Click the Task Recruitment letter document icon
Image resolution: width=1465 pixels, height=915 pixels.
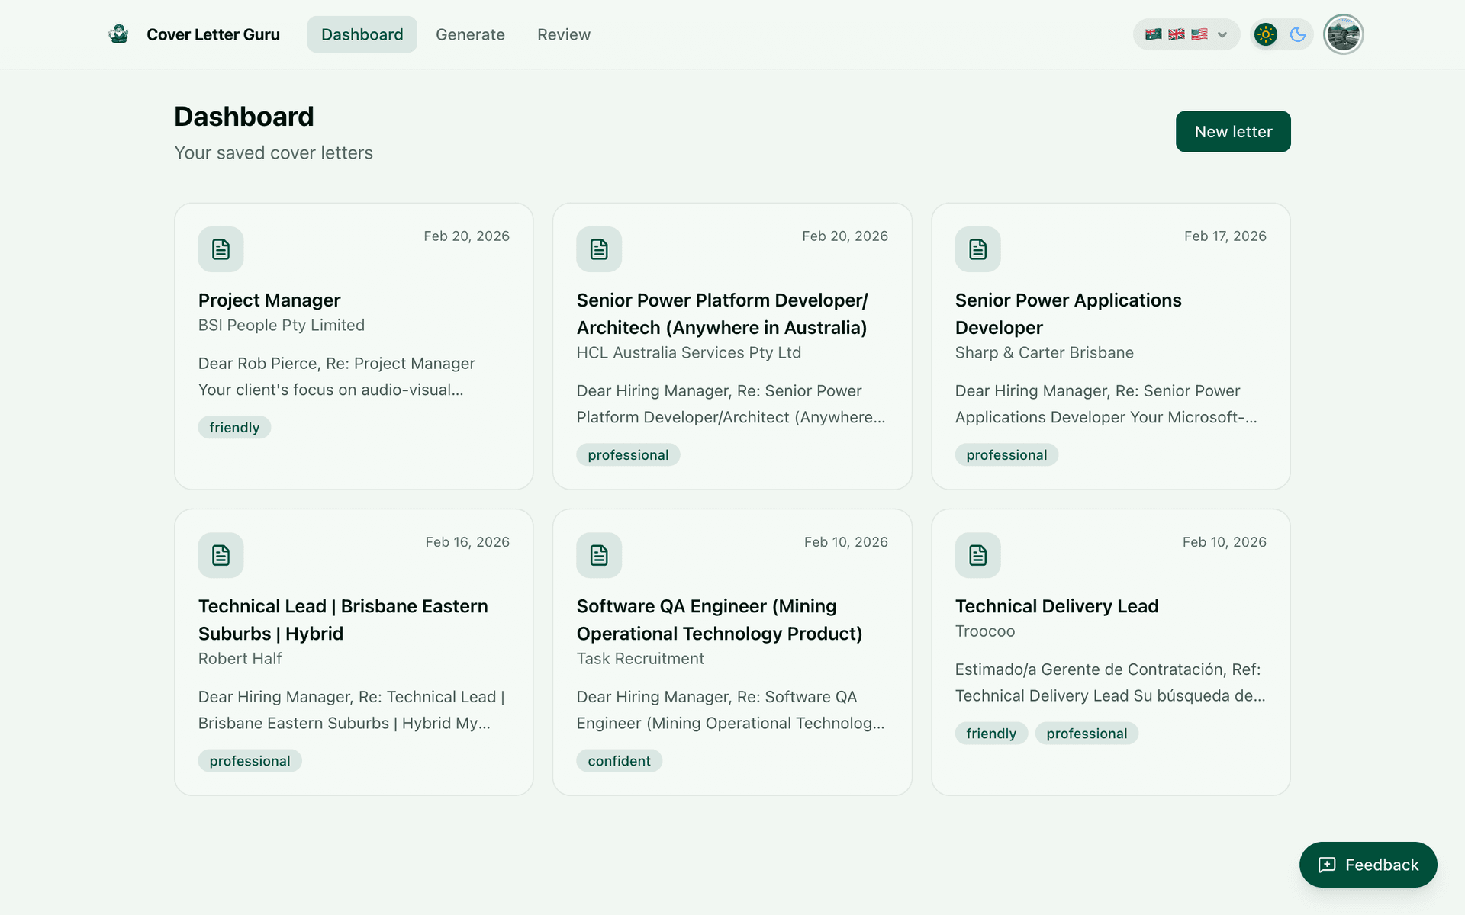coord(599,555)
